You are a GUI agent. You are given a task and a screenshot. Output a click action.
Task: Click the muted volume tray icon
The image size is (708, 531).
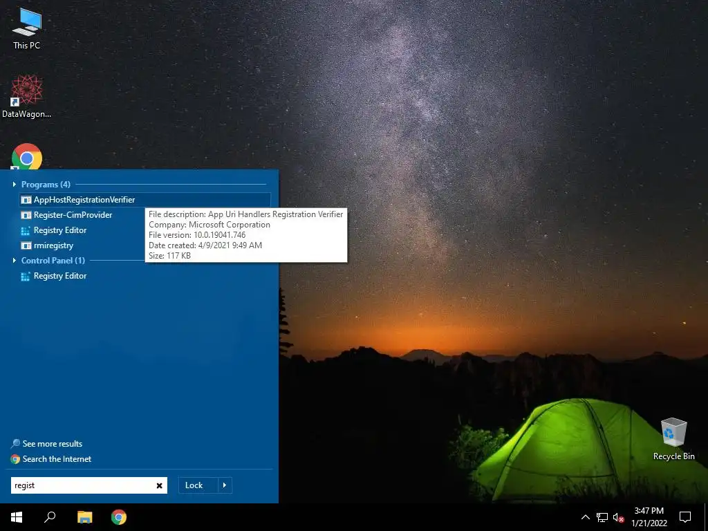(618, 517)
